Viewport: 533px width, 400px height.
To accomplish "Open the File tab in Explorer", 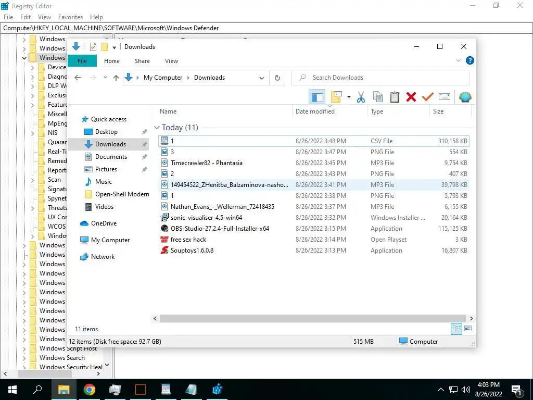I will (x=82, y=61).
